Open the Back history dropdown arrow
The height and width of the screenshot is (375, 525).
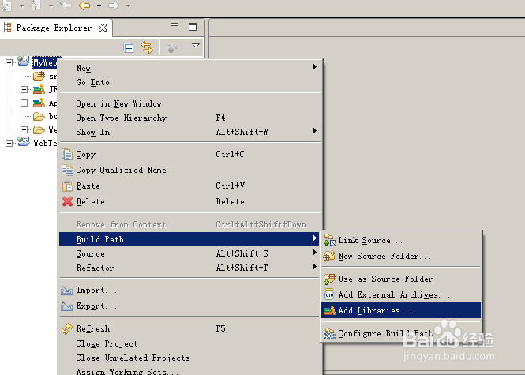pyautogui.click(x=99, y=6)
